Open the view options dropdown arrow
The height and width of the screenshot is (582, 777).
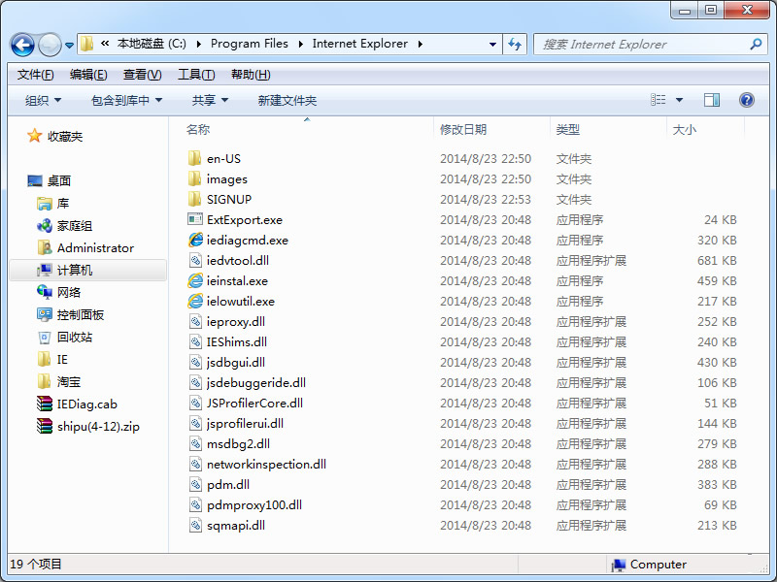point(679,101)
